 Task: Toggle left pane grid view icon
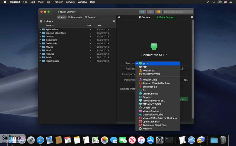[x=114, y=21]
